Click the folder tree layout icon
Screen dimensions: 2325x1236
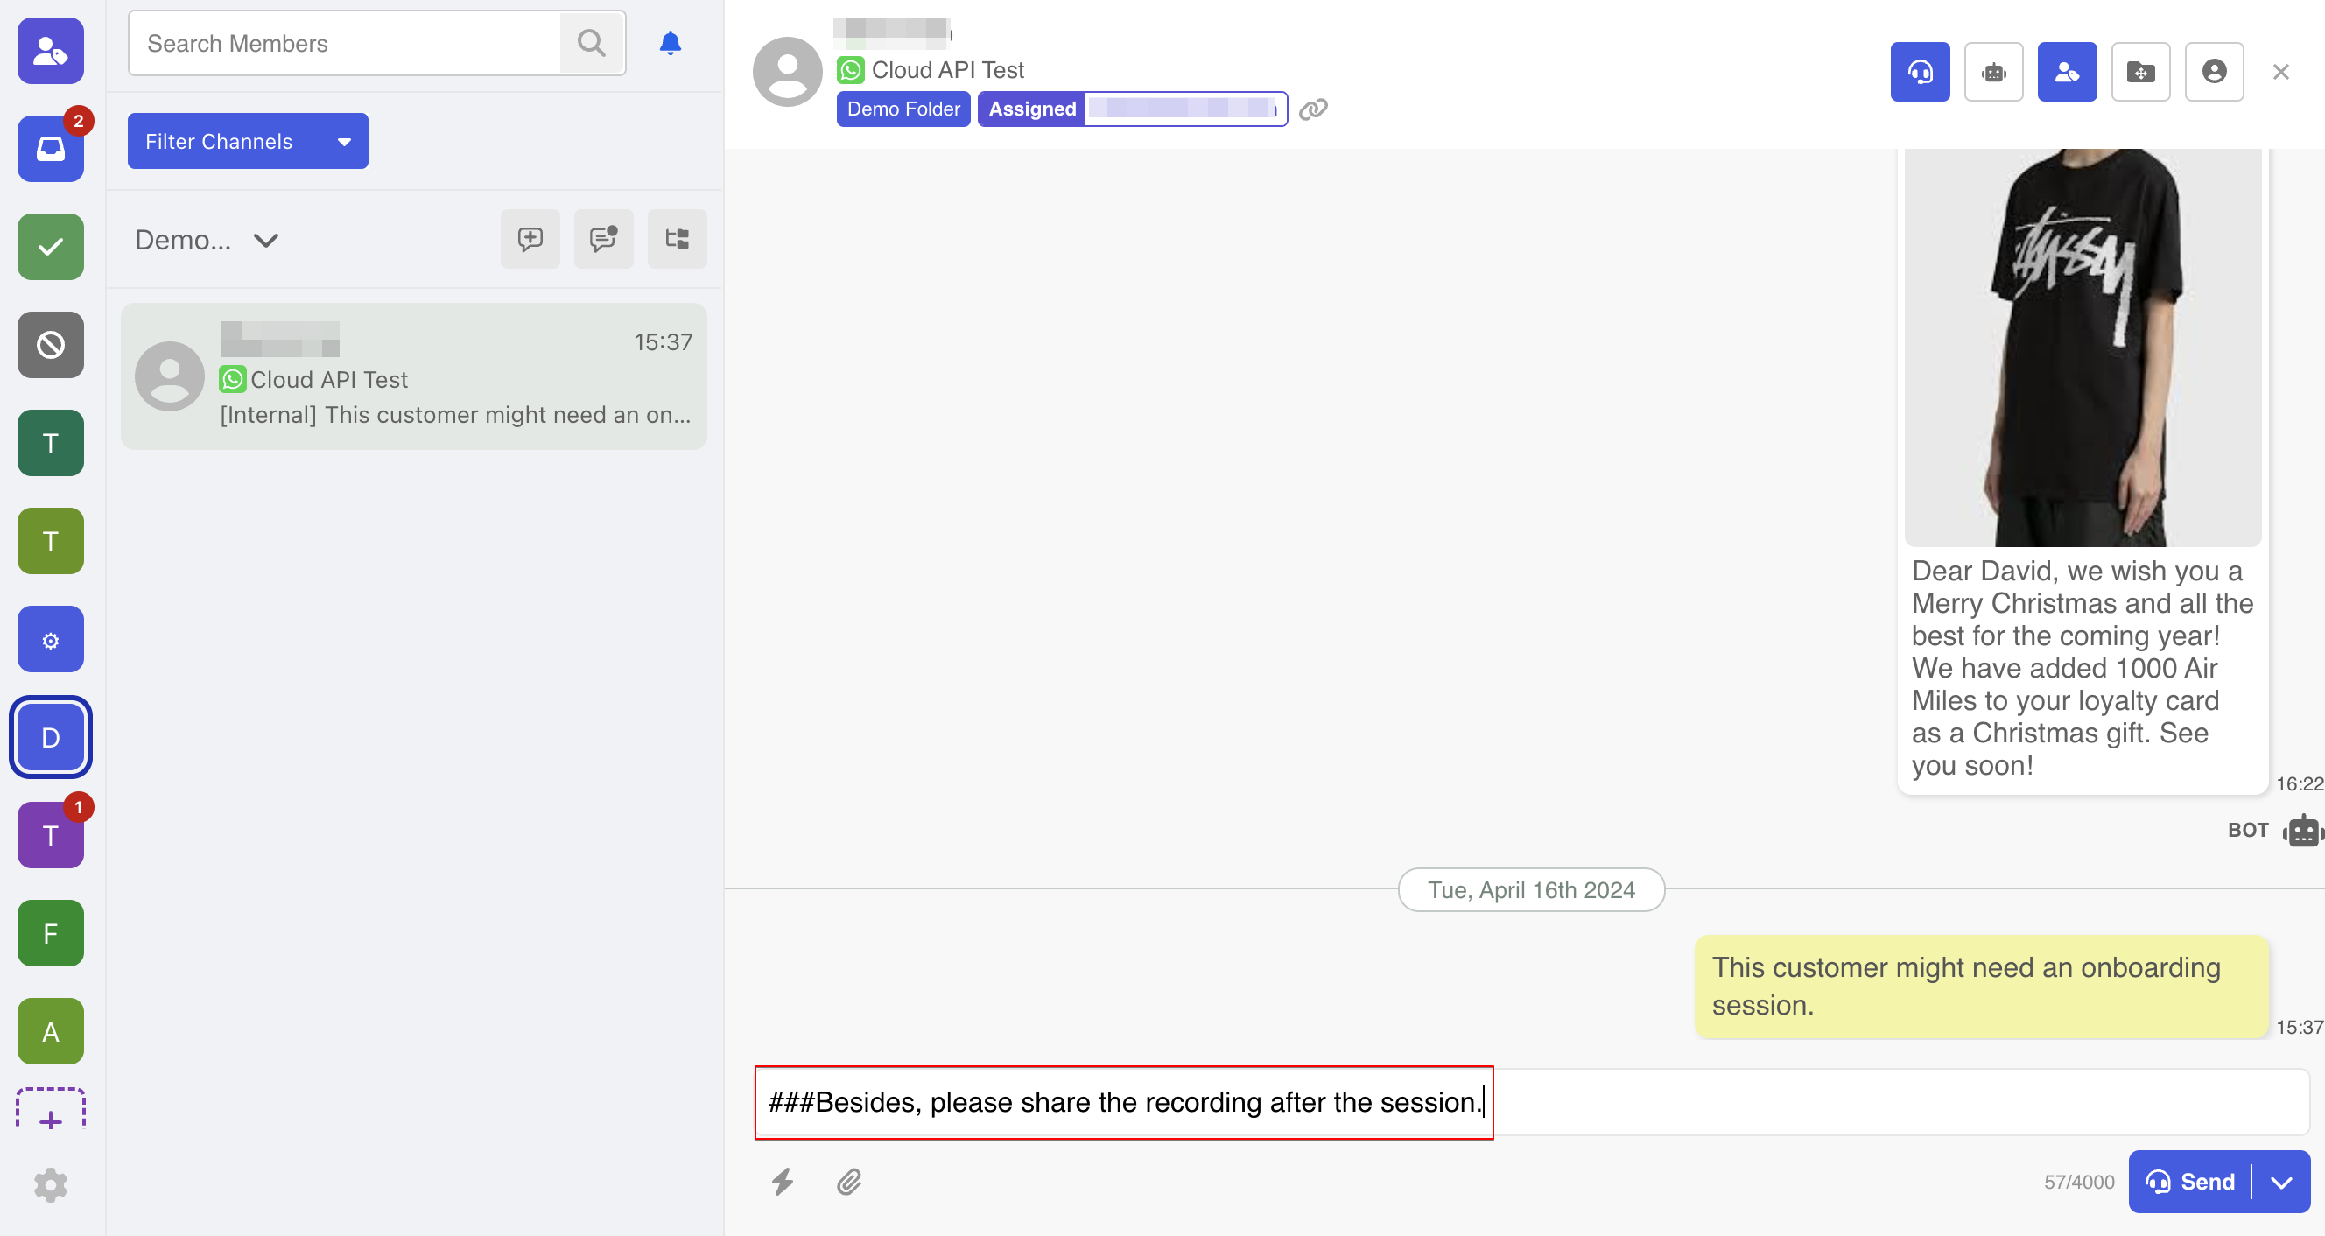pos(677,239)
